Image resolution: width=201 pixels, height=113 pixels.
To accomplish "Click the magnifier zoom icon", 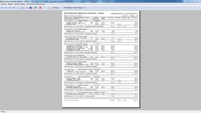I will tap(18, 8).
